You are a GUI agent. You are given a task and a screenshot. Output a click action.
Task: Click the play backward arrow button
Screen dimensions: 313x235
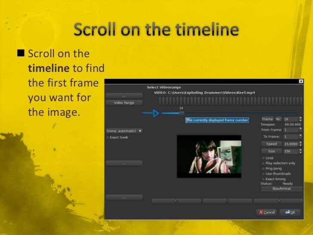click(x=279, y=201)
